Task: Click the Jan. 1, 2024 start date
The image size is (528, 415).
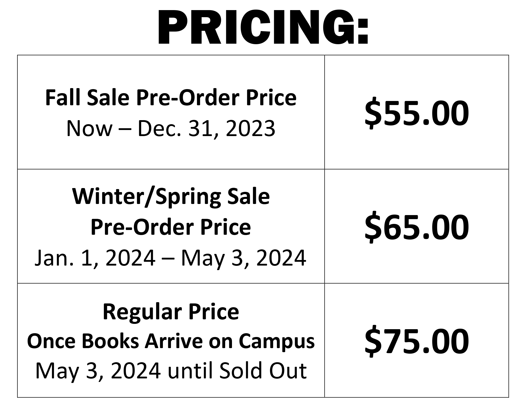Action: click(95, 258)
